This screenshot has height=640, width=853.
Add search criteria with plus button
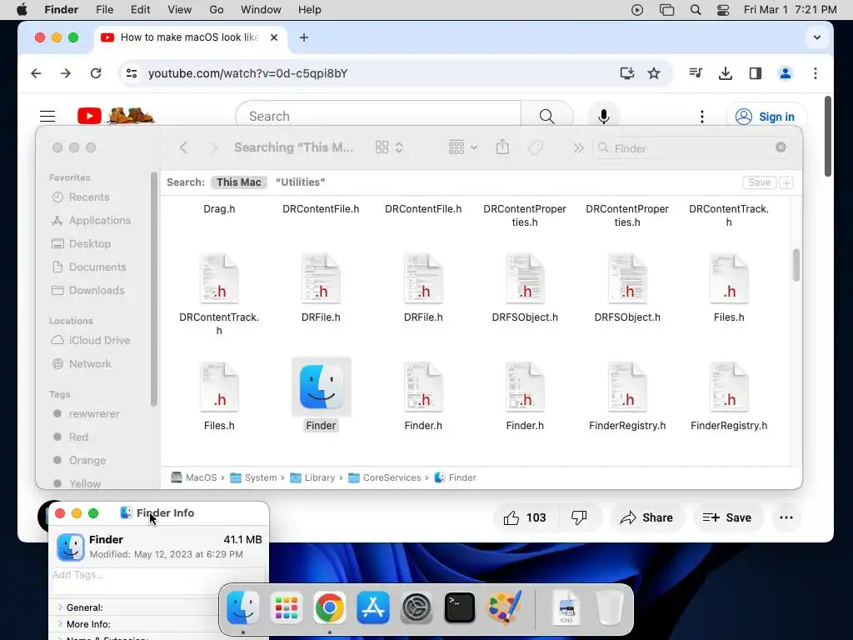point(786,182)
